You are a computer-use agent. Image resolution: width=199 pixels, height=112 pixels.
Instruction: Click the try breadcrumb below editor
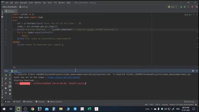point(14,67)
